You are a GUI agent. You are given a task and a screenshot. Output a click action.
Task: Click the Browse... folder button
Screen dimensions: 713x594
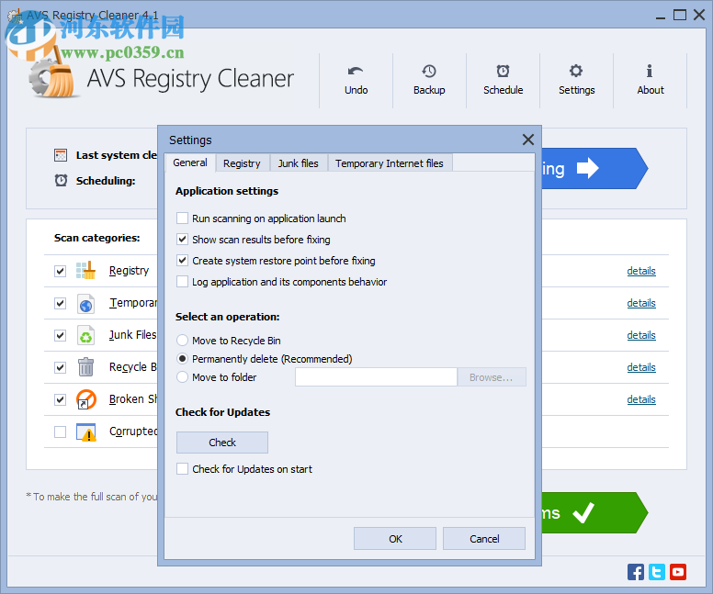(x=492, y=377)
